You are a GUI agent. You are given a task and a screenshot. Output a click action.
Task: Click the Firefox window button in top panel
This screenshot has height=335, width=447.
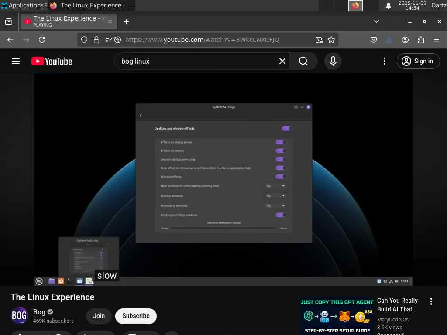click(92, 5)
